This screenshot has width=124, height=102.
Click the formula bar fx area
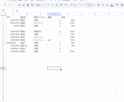tap(17, 11)
